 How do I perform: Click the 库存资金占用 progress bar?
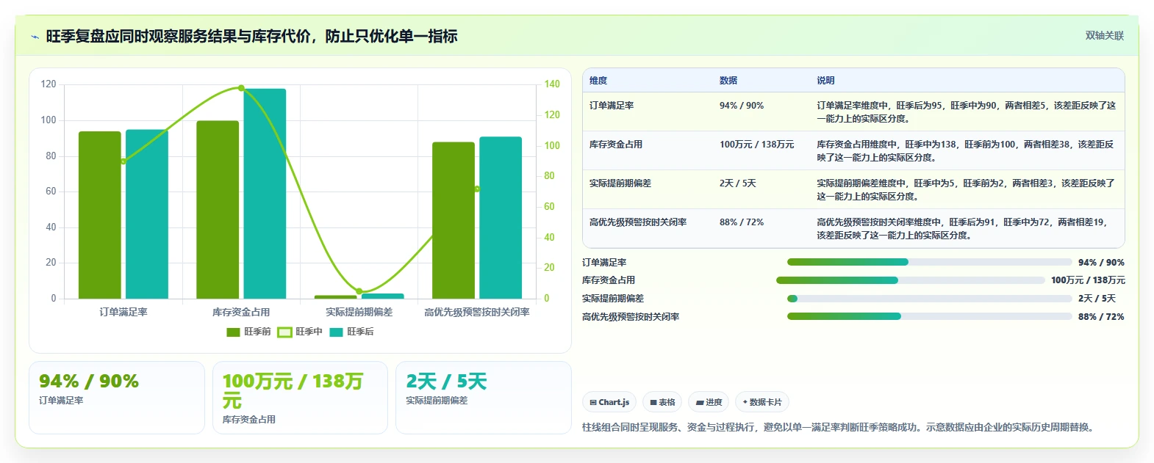[x=910, y=280]
